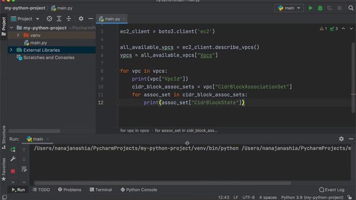Expand more Run panel actions chevrons

pyautogui.click(x=13, y=182)
